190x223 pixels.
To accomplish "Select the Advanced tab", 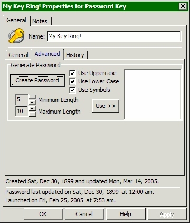I will pos(47,54).
